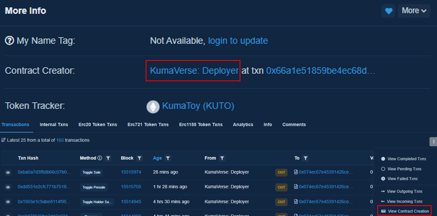The width and height of the screenshot is (437, 216).
Task: Click the Txn Hash column header
Action: 28,158
